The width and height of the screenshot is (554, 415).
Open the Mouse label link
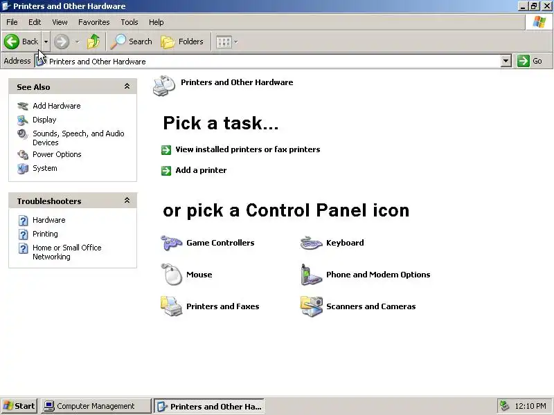(199, 275)
